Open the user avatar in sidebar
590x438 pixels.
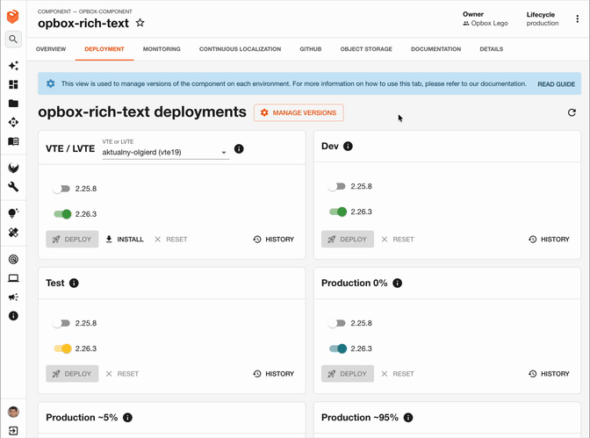(x=13, y=412)
